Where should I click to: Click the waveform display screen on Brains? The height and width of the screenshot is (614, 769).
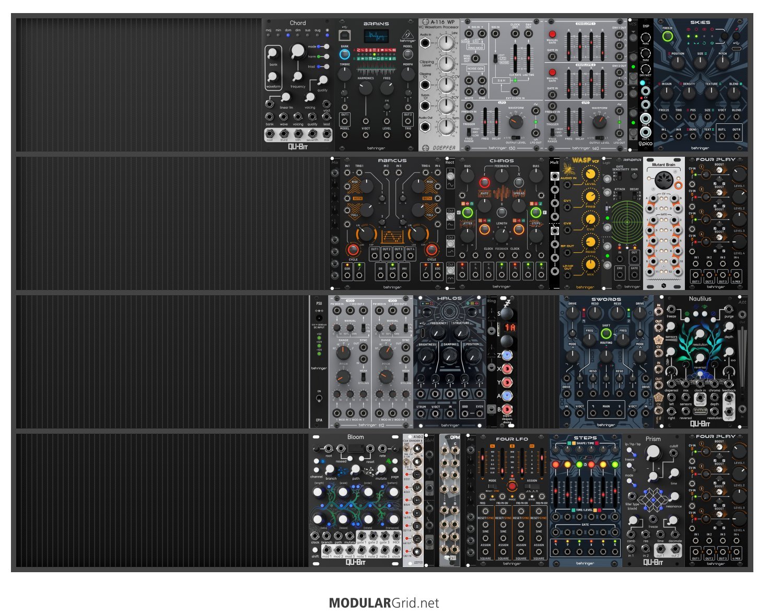(376, 37)
